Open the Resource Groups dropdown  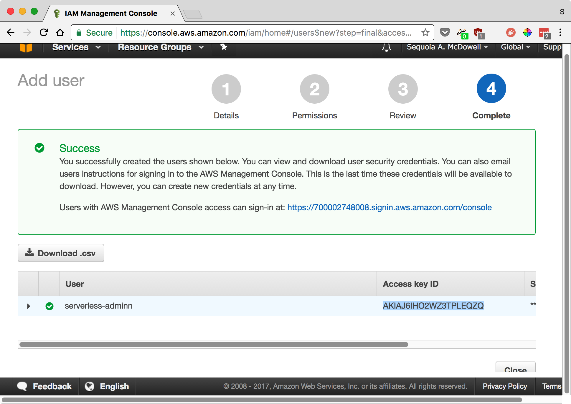tap(161, 47)
